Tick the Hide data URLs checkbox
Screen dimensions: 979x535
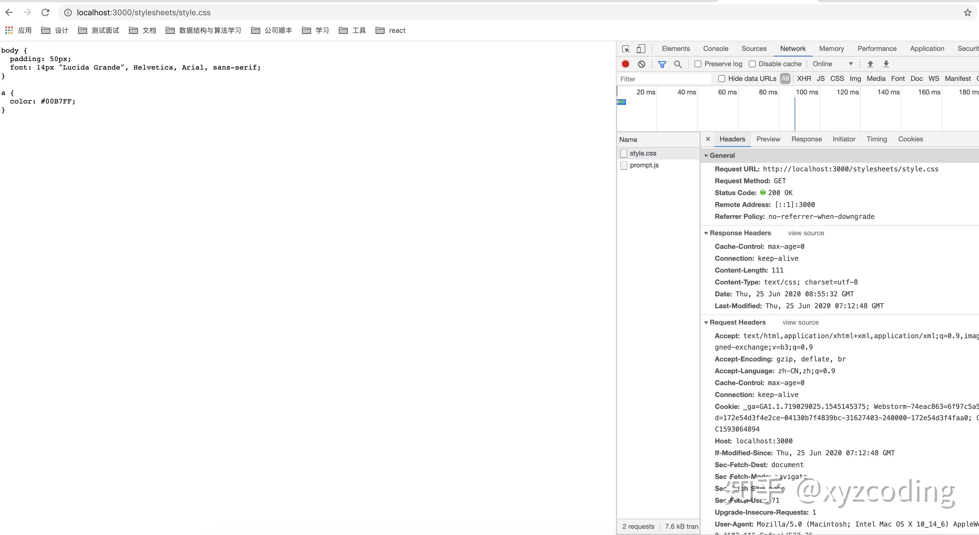[x=721, y=79]
